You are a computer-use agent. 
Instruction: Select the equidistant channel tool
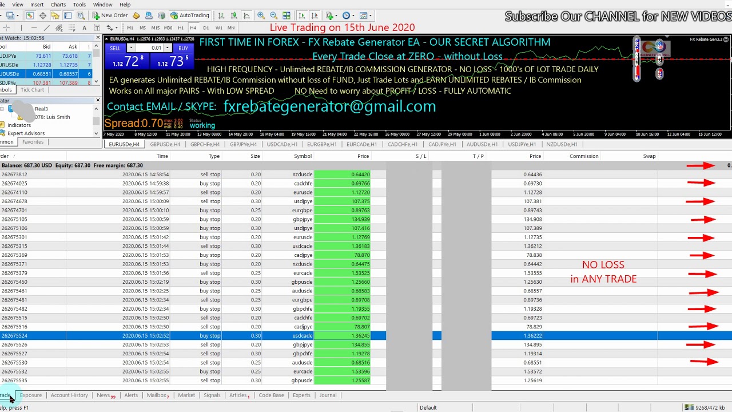59,27
